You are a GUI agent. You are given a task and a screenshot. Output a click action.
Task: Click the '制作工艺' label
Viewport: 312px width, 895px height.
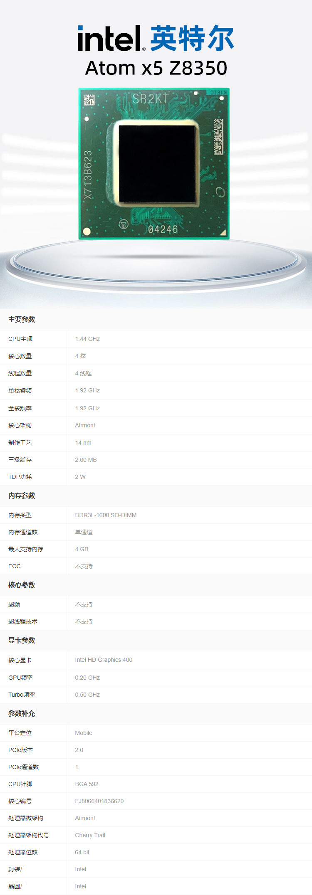click(x=20, y=443)
